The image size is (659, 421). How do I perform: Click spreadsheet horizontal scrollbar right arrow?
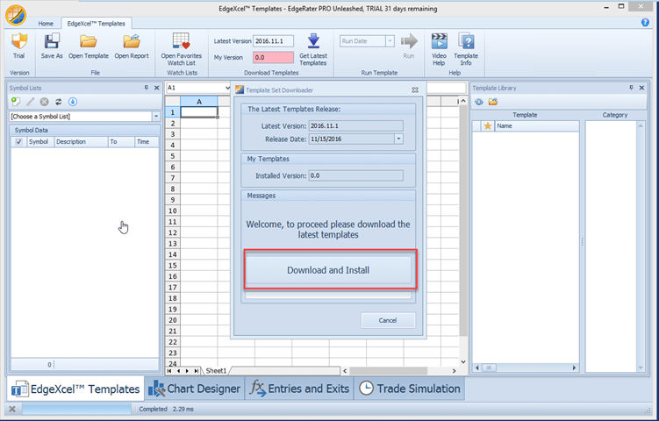coord(454,371)
